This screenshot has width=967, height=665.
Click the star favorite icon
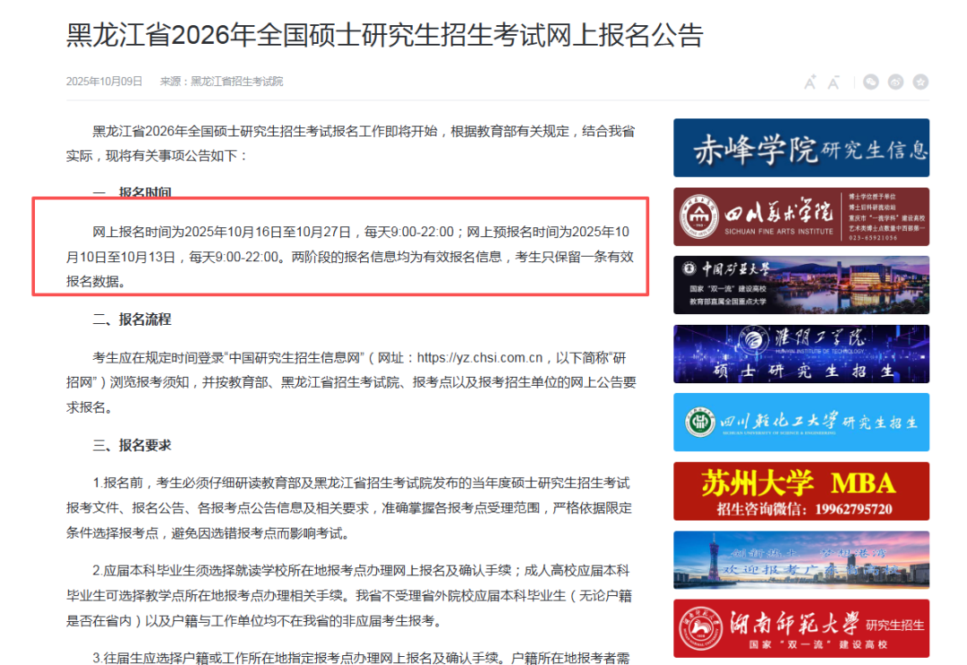[x=920, y=82]
